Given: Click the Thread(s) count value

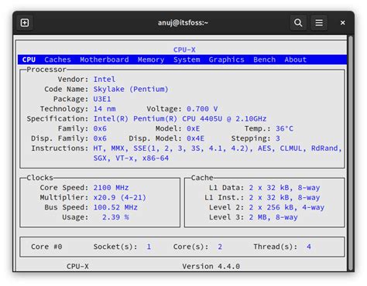Looking at the screenshot, I should tap(309, 247).
